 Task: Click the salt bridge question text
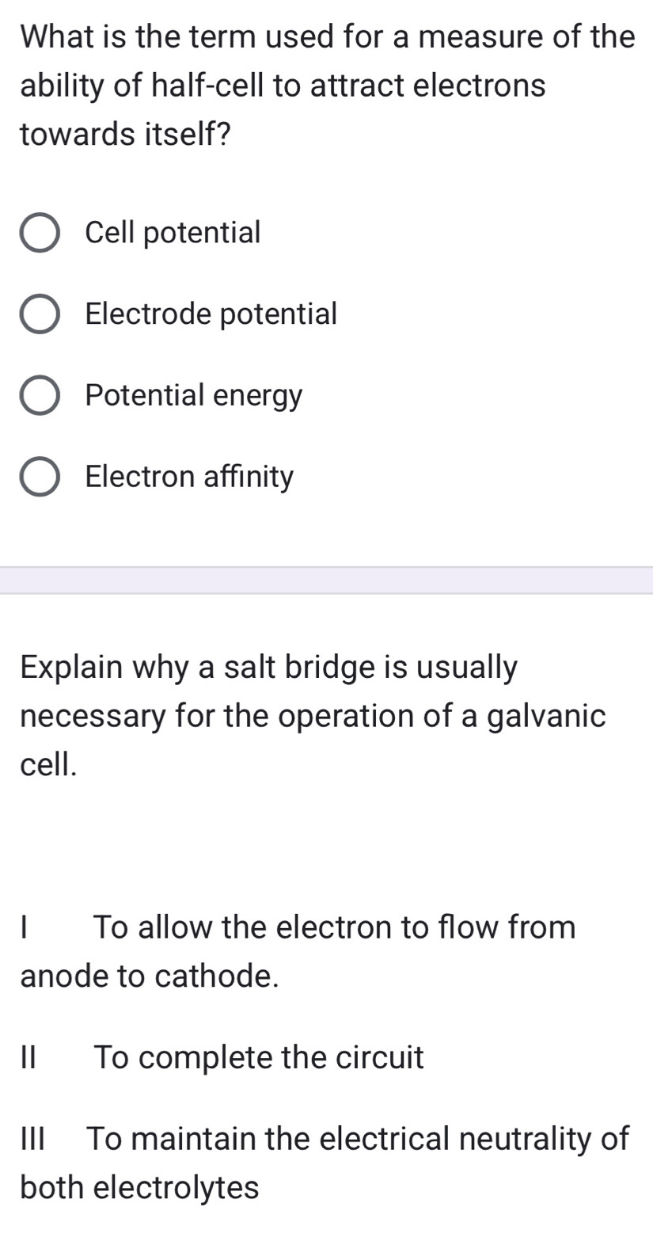click(x=313, y=717)
